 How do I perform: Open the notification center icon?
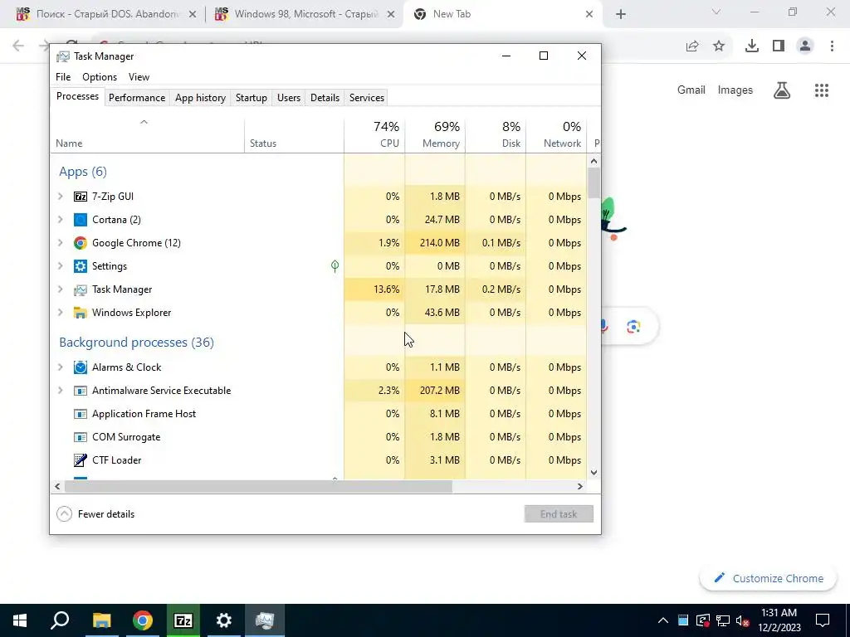[x=823, y=620]
